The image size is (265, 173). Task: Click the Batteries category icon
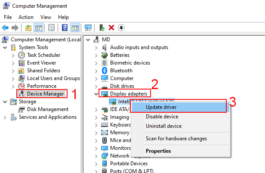(x=105, y=55)
